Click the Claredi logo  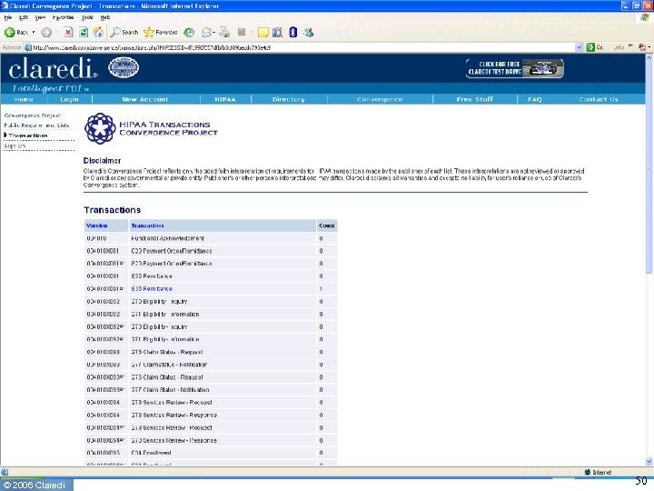(x=53, y=68)
